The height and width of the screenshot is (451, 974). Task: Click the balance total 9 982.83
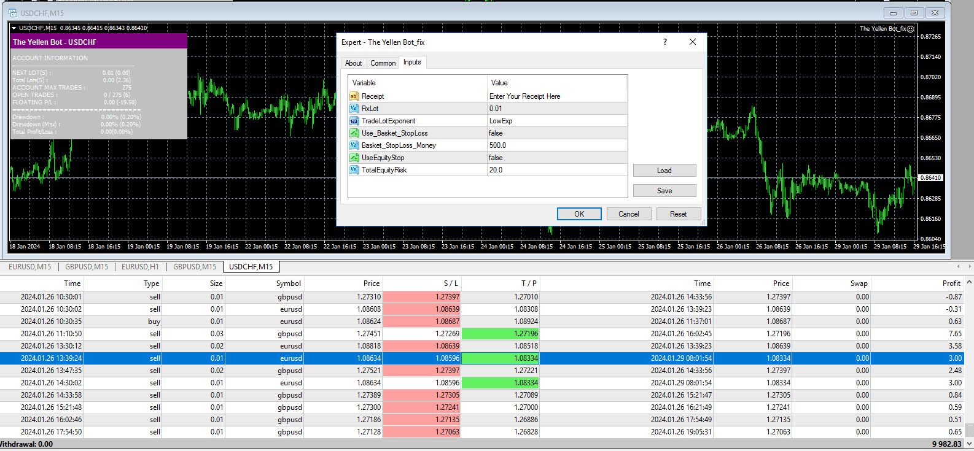(946, 444)
